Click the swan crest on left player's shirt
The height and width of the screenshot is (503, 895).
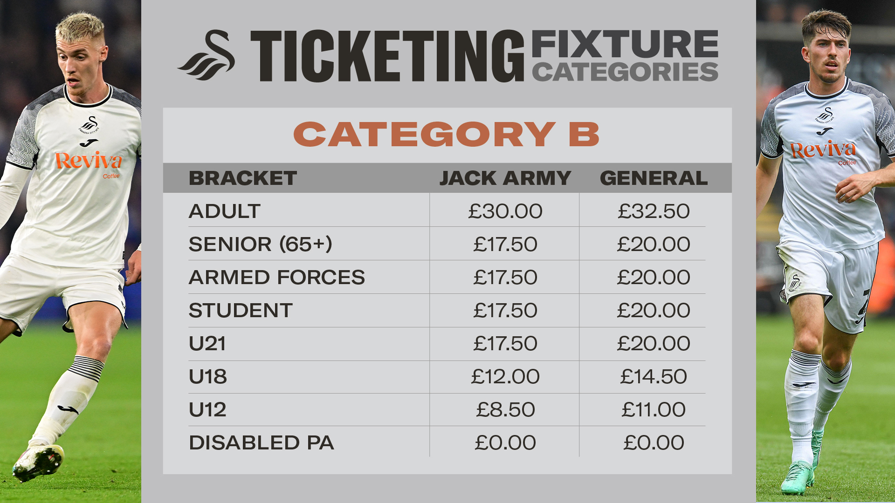click(89, 125)
